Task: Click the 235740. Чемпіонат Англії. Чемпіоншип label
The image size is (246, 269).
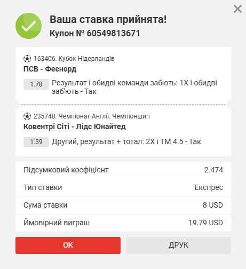Action: (92, 116)
